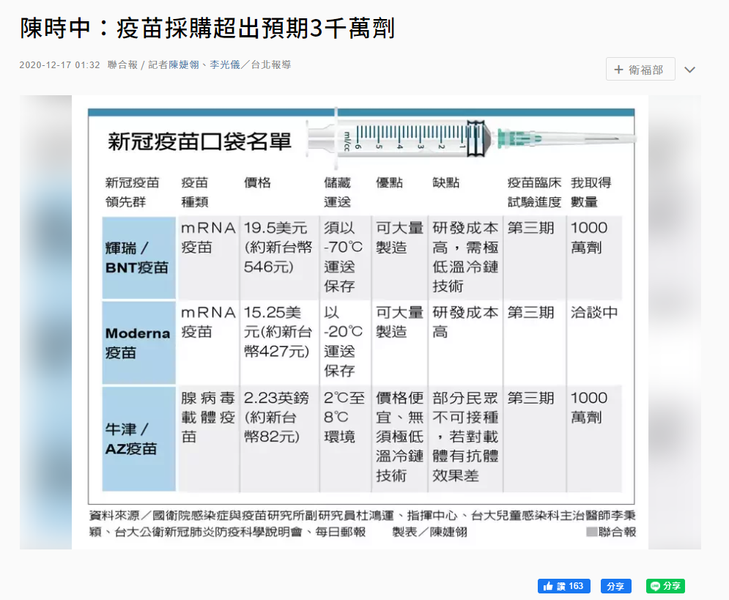
Task: Click the publish date 2020-12-17 01:32
Action: (59, 65)
